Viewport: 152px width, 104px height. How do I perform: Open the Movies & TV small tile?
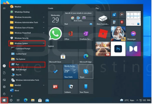click(114, 15)
